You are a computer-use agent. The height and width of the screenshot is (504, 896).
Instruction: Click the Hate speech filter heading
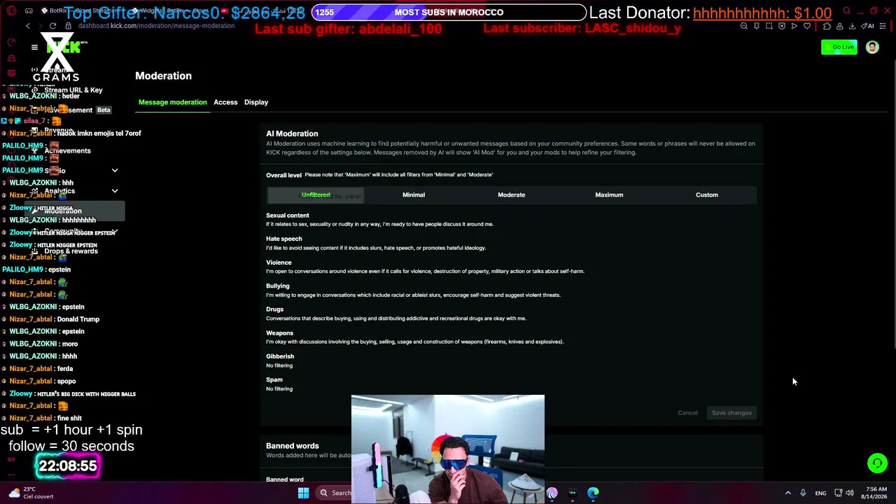pos(284,239)
